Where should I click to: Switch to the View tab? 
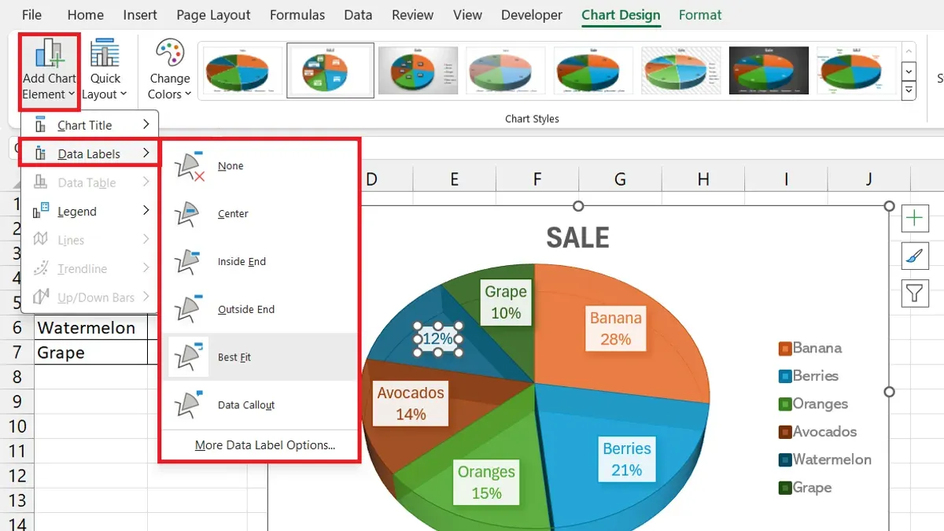pos(467,15)
